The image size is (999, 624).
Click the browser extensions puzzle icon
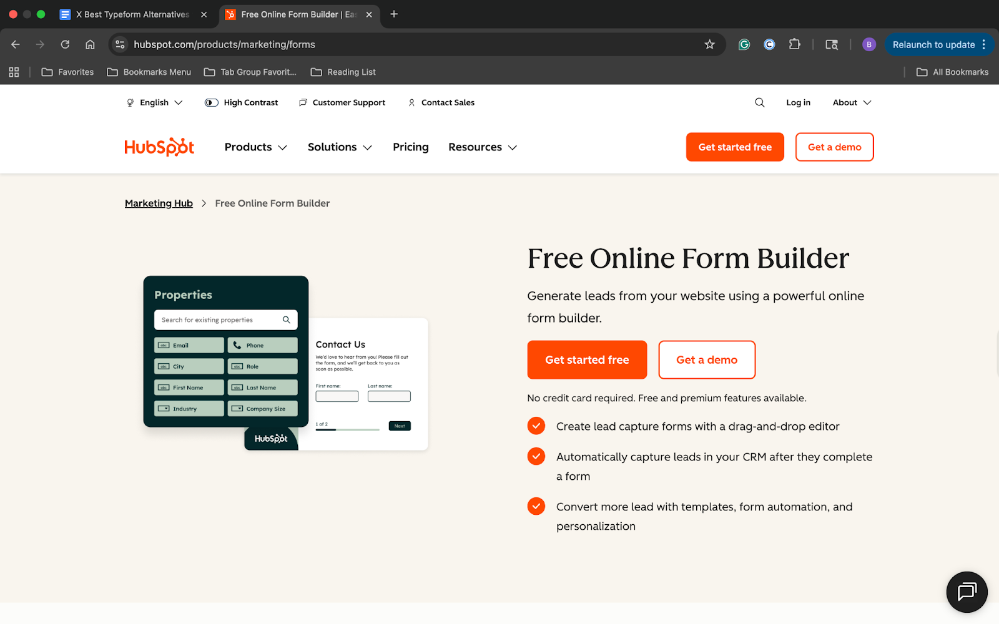click(x=794, y=44)
